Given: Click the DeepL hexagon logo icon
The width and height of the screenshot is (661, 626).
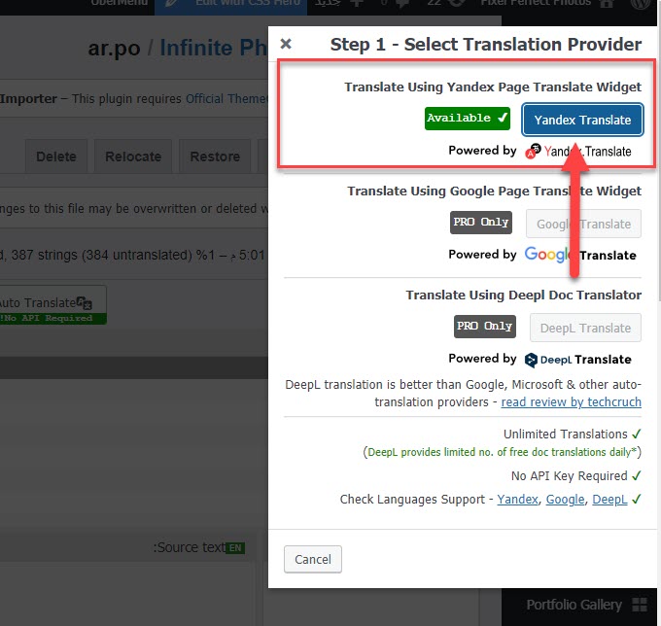Looking at the screenshot, I should [531, 360].
